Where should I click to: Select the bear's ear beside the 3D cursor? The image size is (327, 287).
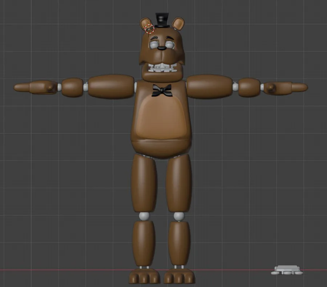click(x=145, y=24)
